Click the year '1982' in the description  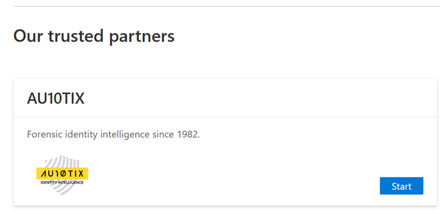tap(189, 135)
